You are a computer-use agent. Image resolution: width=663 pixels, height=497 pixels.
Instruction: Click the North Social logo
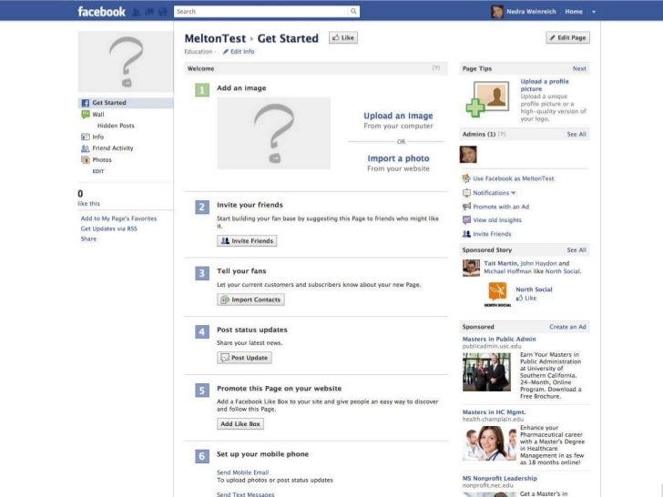(x=497, y=294)
